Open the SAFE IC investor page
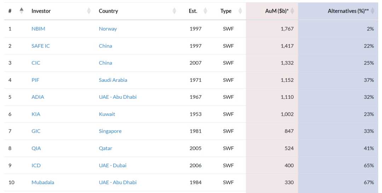The height and width of the screenshot is (193, 382). [41, 46]
